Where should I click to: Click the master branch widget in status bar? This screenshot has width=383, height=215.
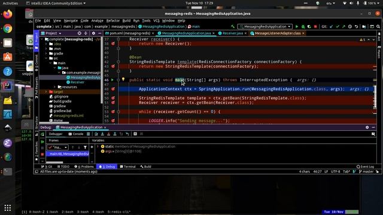coord(366,171)
